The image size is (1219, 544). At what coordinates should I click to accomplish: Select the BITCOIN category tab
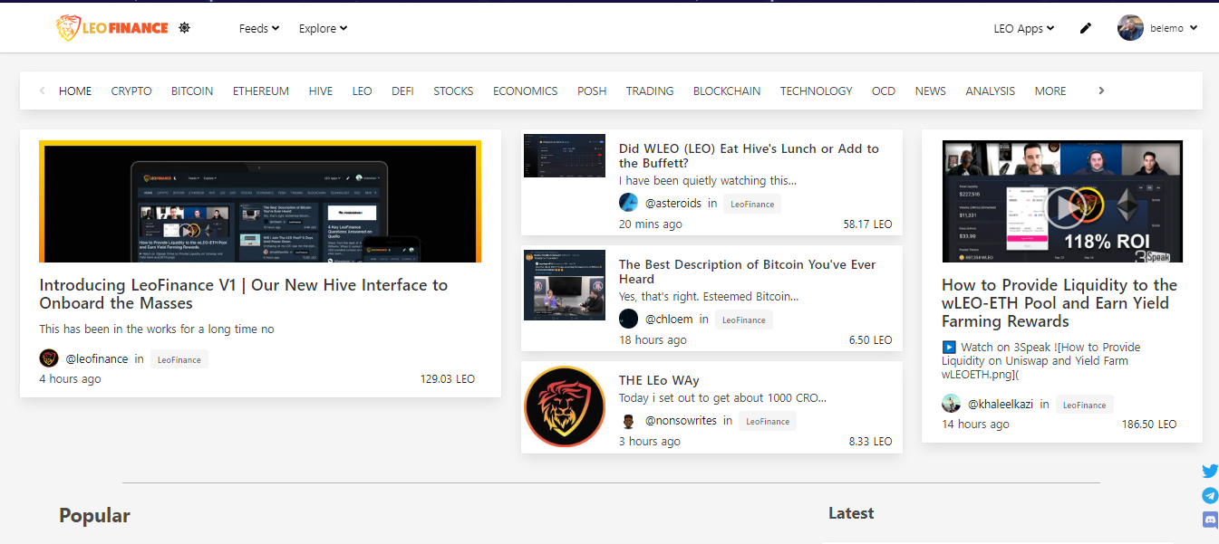pyautogui.click(x=192, y=91)
